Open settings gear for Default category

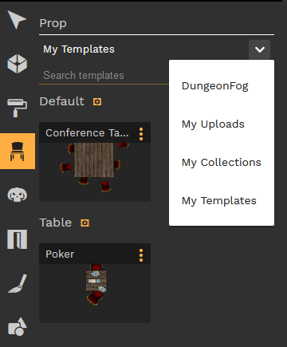[x=97, y=101]
